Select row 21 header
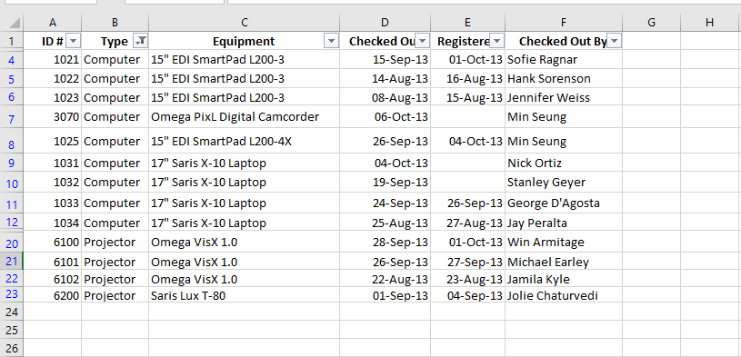The width and height of the screenshot is (741, 357). (x=12, y=261)
